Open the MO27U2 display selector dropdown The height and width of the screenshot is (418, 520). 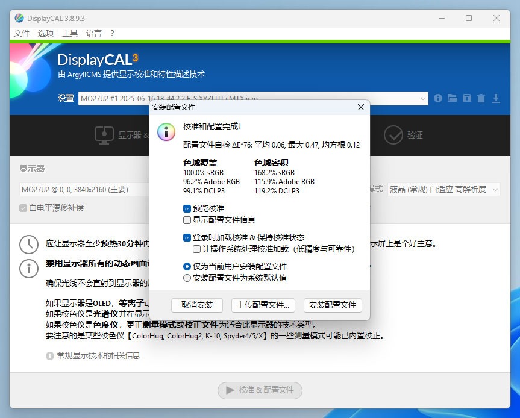pyautogui.click(x=84, y=190)
